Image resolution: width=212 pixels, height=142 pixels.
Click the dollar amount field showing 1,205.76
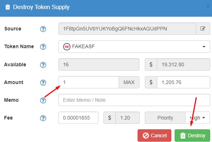click(x=183, y=82)
